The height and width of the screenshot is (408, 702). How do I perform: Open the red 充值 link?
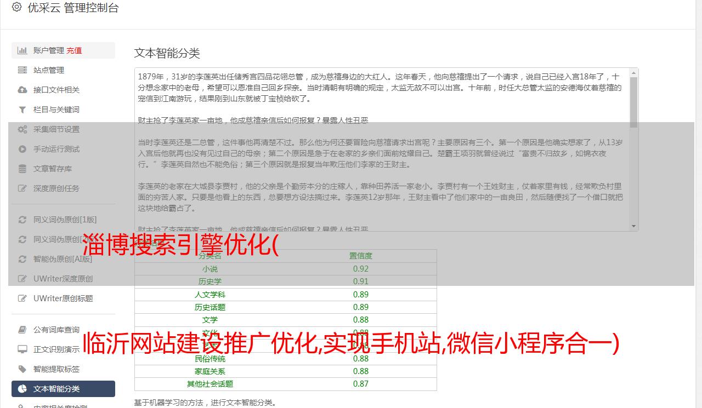click(x=75, y=50)
